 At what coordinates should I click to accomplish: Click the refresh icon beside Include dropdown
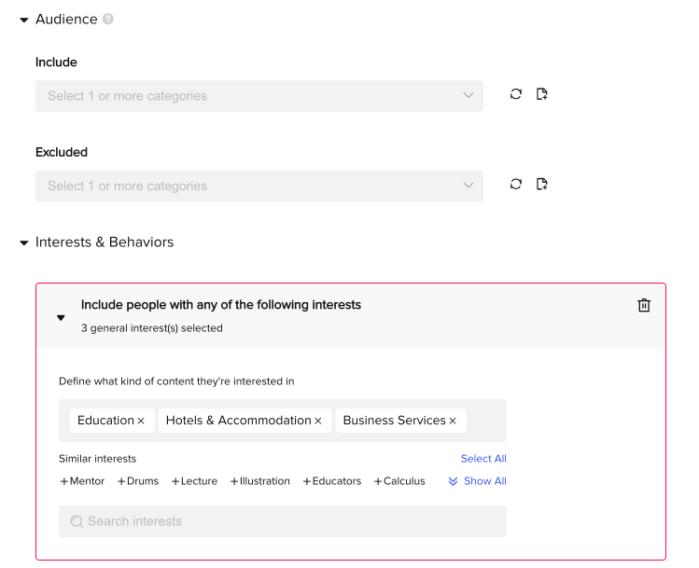[516, 94]
